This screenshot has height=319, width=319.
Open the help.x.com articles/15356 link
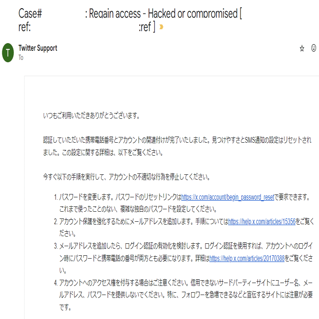pos(262,222)
